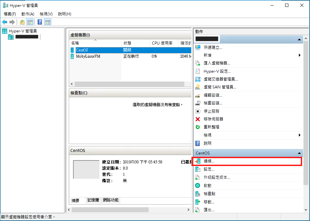Click the 移動 action icon

pos(198,202)
